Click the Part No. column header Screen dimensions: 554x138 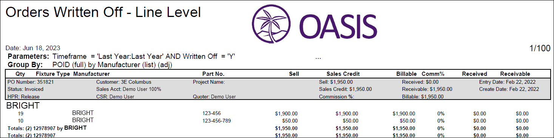point(213,74)
